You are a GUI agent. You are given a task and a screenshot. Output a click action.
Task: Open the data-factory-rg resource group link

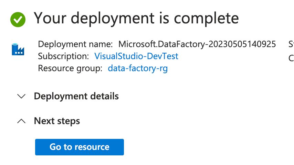(x=138, y=68)
